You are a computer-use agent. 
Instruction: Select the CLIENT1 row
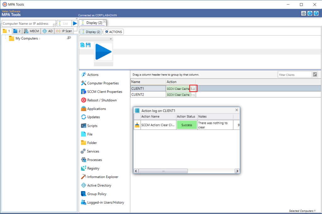click(x=225, y=88)
